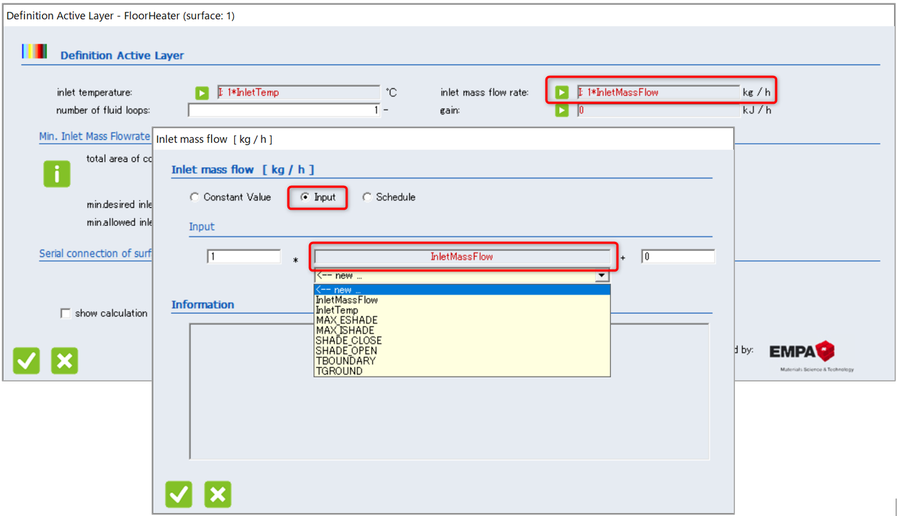Click the gain value field
This screenshot has width=897, height=516.
coord(658,110)
